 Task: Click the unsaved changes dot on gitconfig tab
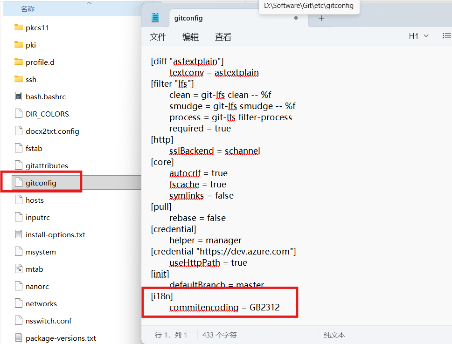296,17
